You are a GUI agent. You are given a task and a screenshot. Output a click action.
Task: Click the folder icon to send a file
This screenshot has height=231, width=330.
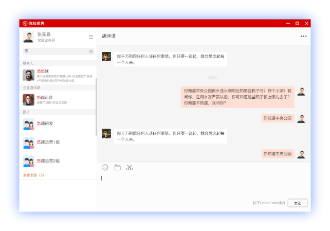tap(117, 167)
